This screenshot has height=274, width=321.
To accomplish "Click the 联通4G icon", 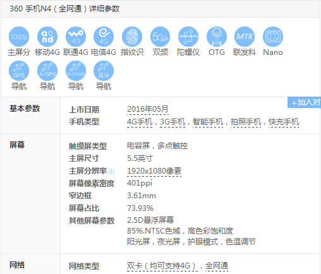I will 76,37.
